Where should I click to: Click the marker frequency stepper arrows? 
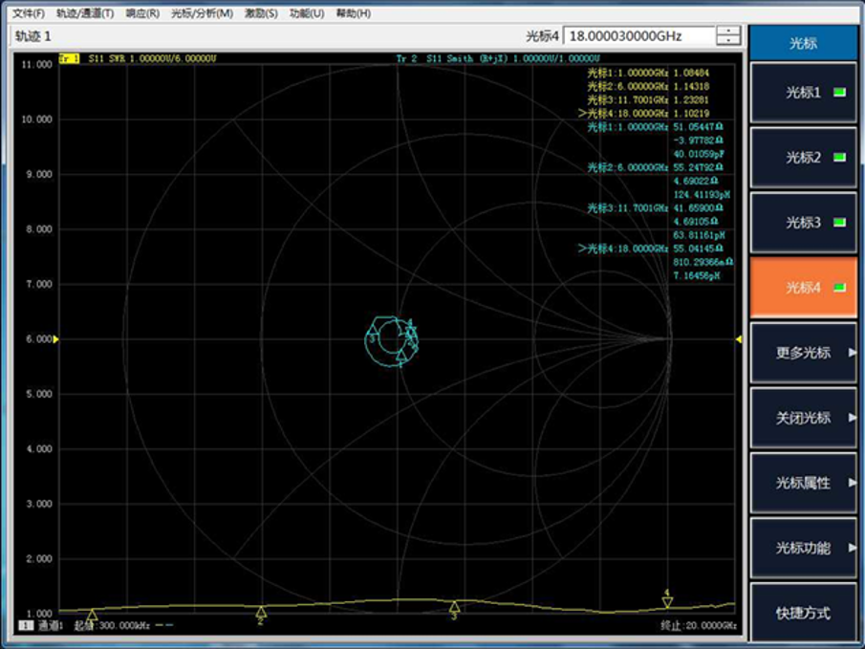[728, 36]
